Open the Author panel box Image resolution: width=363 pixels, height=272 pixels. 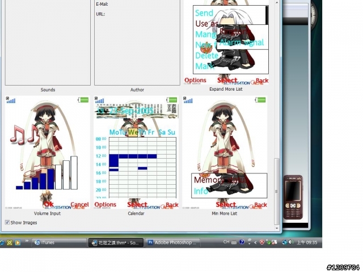click(x=137, y=42)
